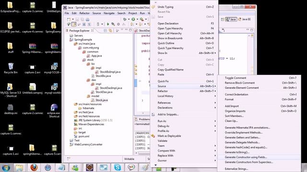Toggle the highlighted second-row toolbar button
This screenshot has width=307, height=172.
click(74, 24)
